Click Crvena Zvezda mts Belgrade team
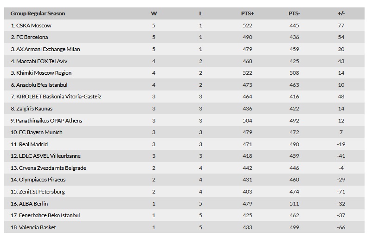Viewport: 372px width, 239px height. coord(48,168)
